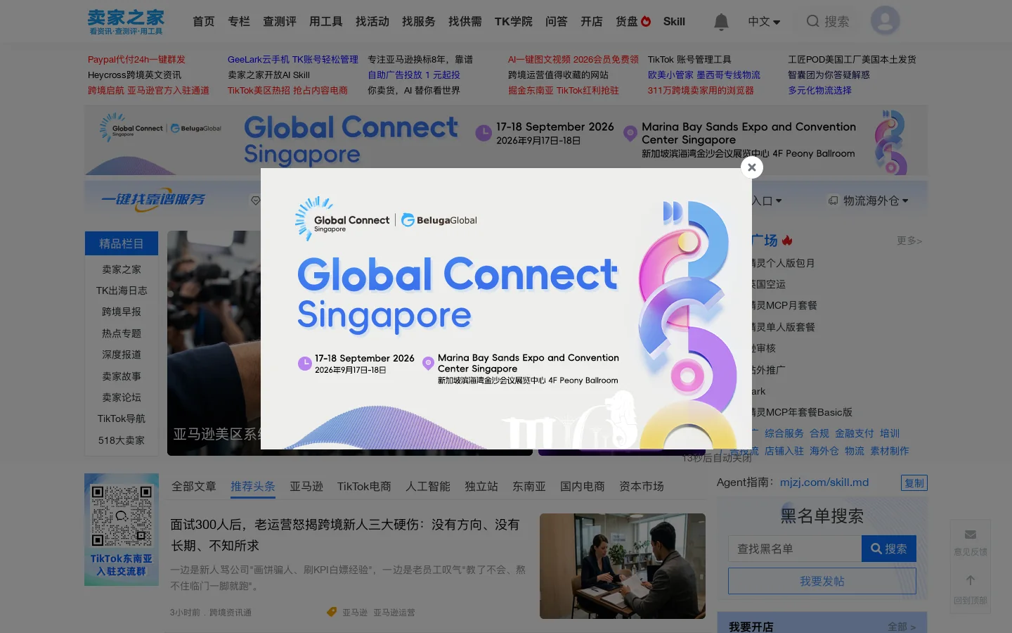Screen dimensions: 1012x633
Task: Switch to the 亚马逊 tab
Action: pos(306,487)
